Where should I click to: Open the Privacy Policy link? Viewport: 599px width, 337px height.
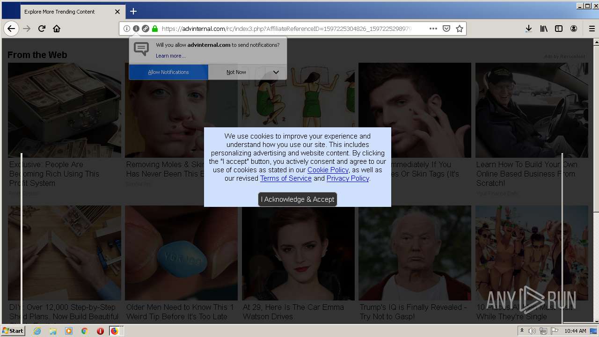pyautogui.click(x=348, y=178)
